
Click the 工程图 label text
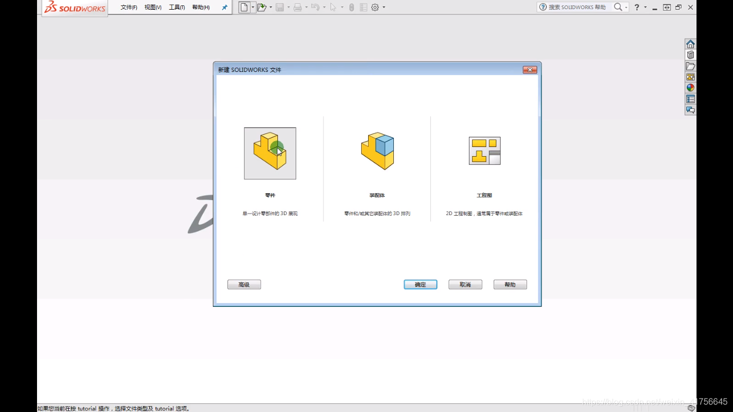click(x=485, y=195)
